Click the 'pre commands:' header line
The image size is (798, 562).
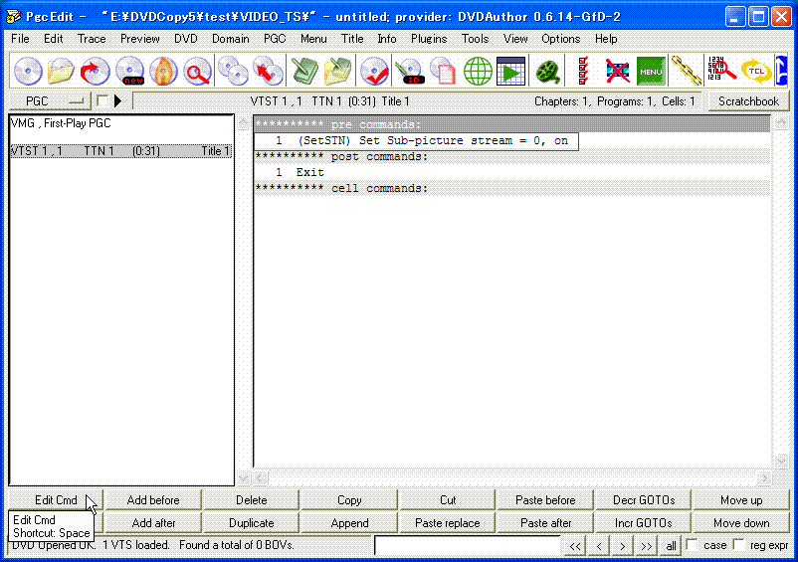click(512, 124)
